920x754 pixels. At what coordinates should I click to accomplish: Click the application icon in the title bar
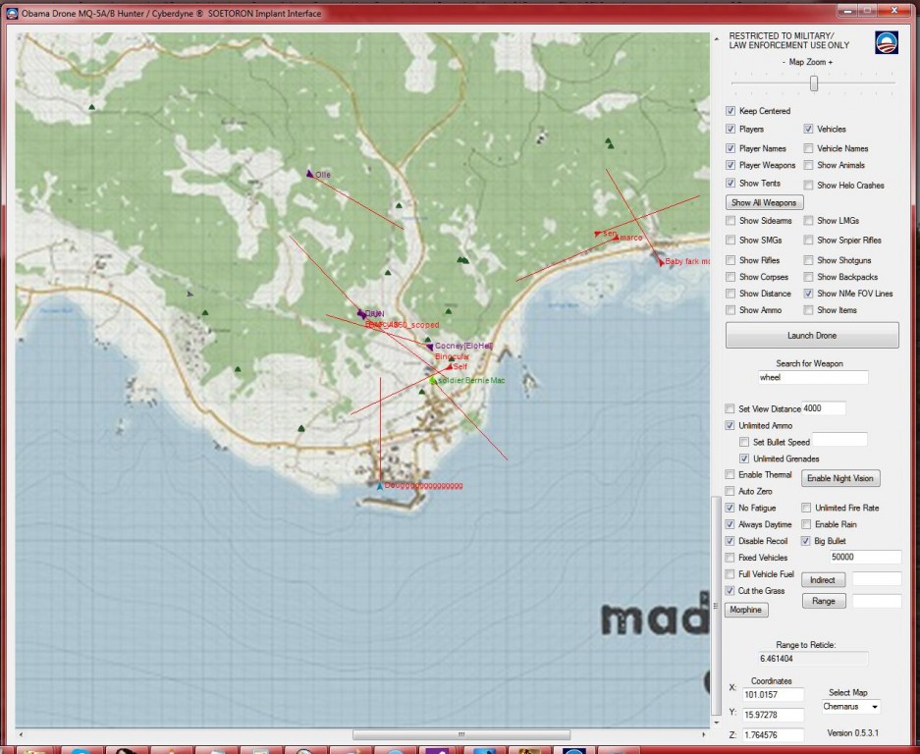(x=12, y=13)
